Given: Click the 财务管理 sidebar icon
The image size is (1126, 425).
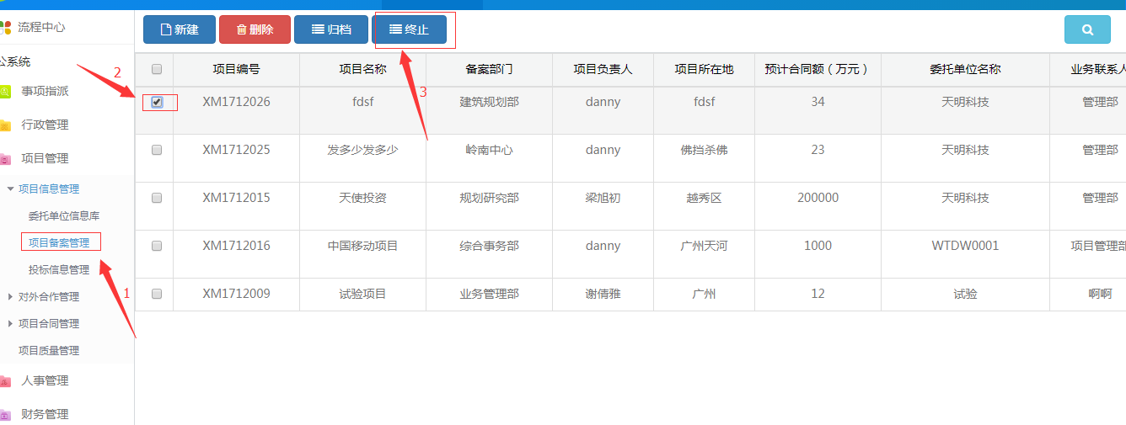Looking at the screenshot, I should (5, 415).
